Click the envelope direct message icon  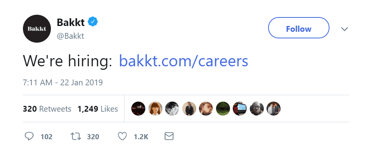[x=169, y=136]
